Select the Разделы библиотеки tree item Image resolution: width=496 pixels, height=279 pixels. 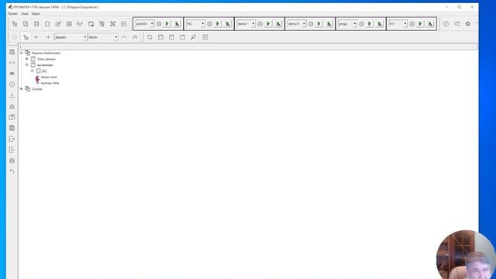(x=46, y=53)
